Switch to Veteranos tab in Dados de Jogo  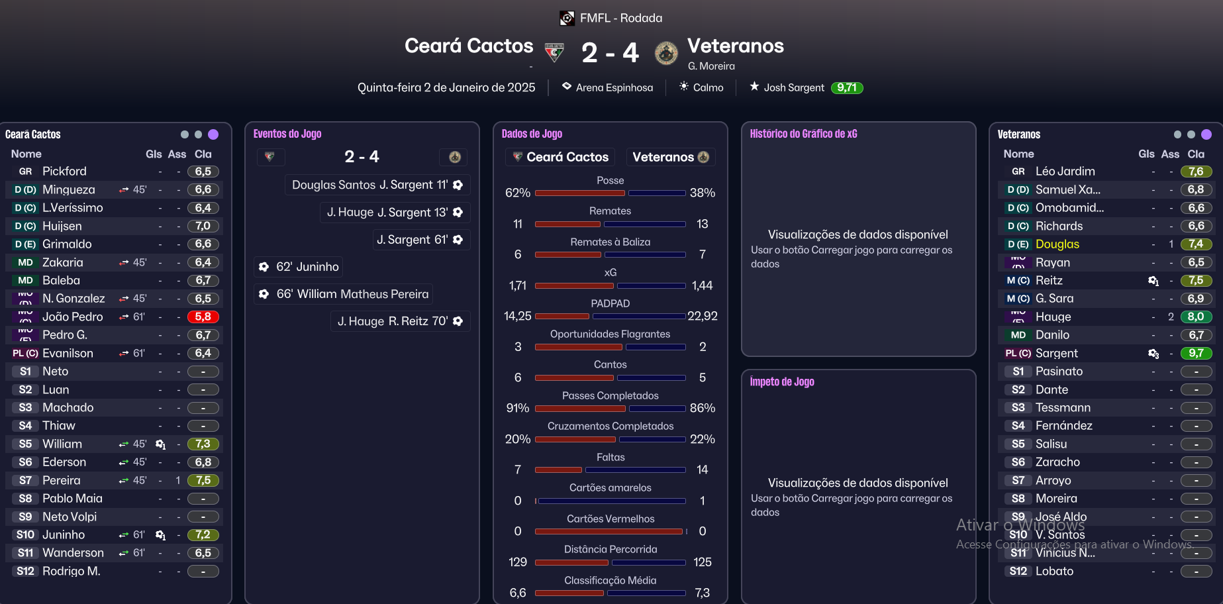tap(670, 157)
